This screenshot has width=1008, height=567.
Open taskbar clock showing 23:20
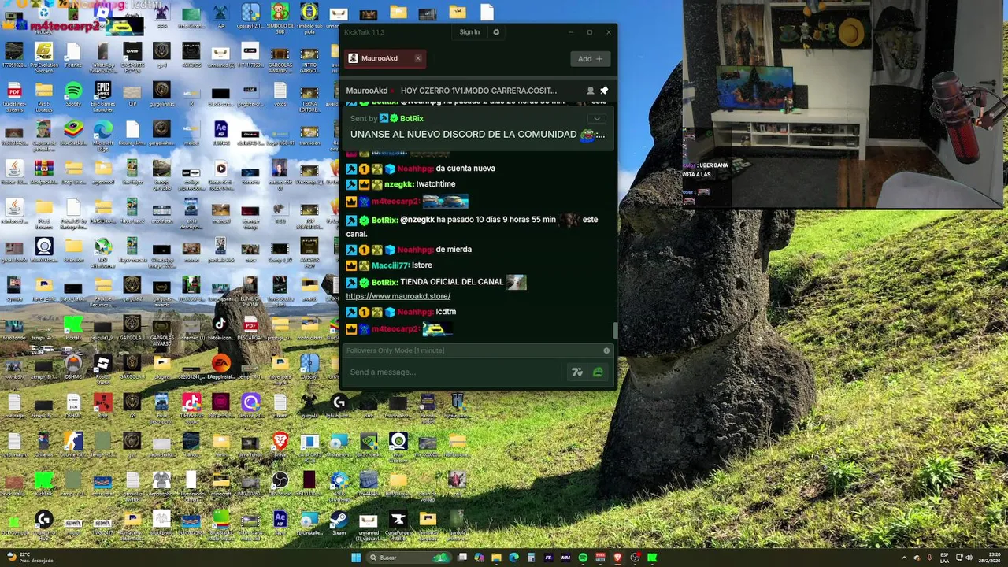(x=988, y=558)
